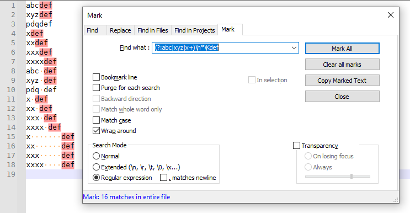
Task: Click the text 'xxxx def' on line 14
Action: coord(44,127)
